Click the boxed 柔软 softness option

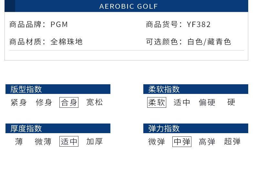tap(157, 102)
